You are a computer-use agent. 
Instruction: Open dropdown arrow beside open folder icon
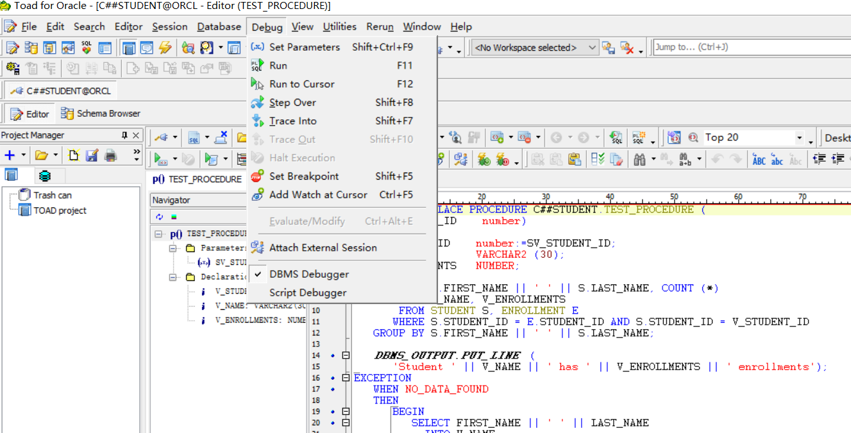click(56, 155)
